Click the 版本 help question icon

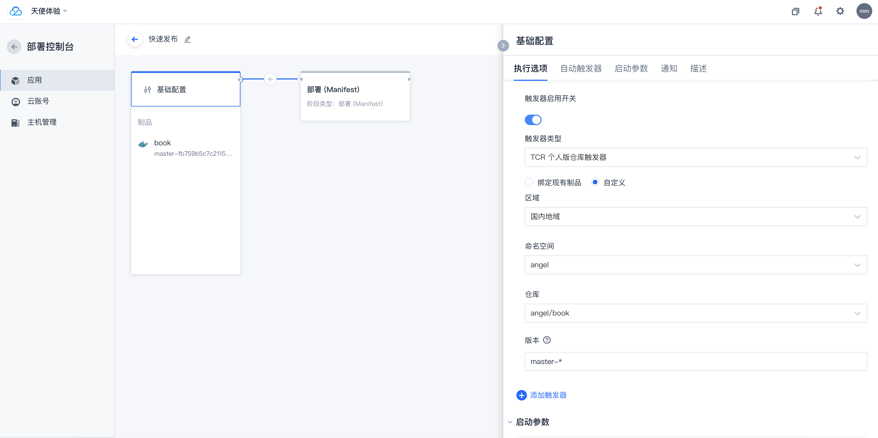pyautogui.click(x=547, y=340)
